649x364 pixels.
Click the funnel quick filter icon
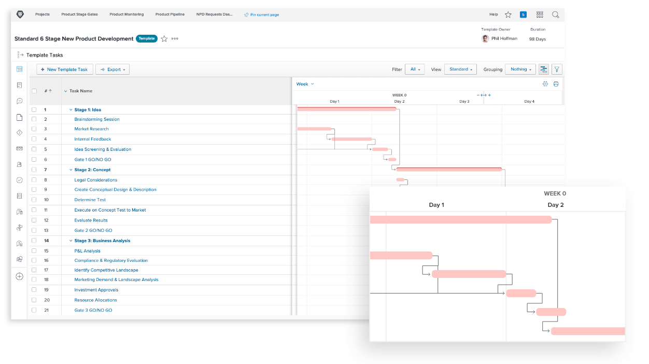pyautogui.click(x=557, y=69)
